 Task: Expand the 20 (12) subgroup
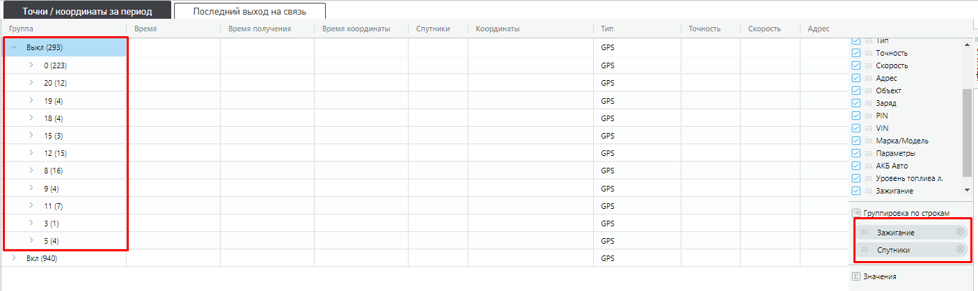(31, 83)
